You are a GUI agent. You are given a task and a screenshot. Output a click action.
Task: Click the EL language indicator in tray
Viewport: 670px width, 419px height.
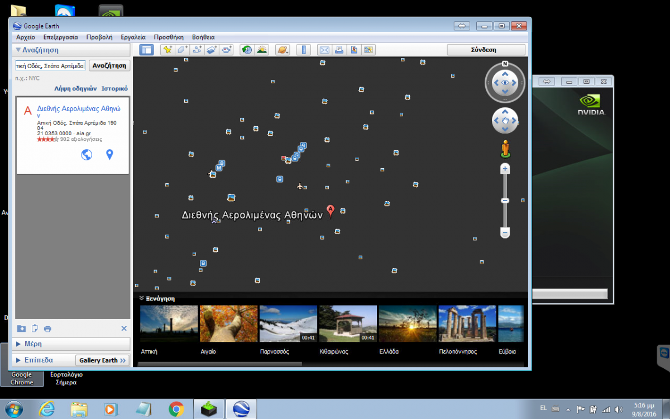(544, 408)
